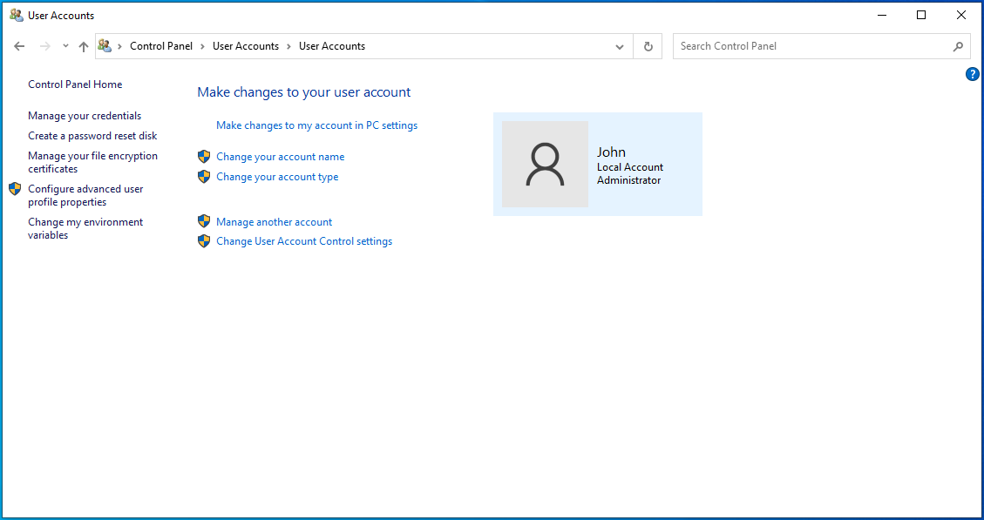Open Change User Account Control settings
The width and height of the screenshot is (984, 520).
304,241
